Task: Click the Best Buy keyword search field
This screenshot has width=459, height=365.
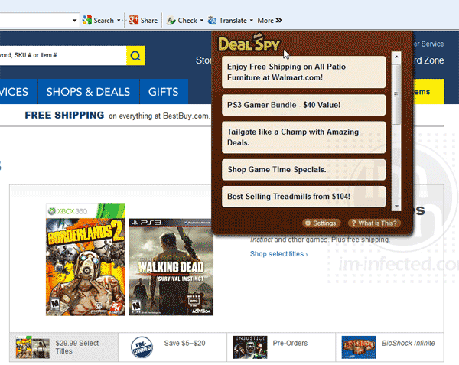Action: (61, 56)
